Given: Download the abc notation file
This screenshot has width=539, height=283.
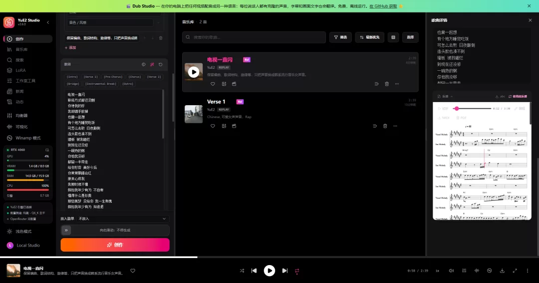Looking at the screenshot, I should coord(500,96).
